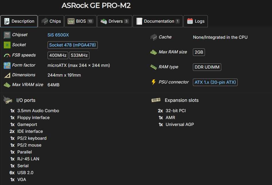Click the Expansion slots icon

coord(156,100)
